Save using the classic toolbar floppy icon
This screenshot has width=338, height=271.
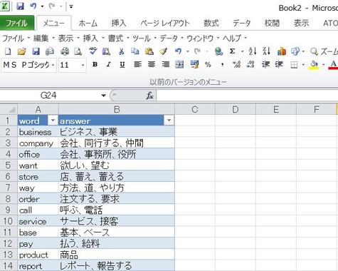click(x=36, y=51)
